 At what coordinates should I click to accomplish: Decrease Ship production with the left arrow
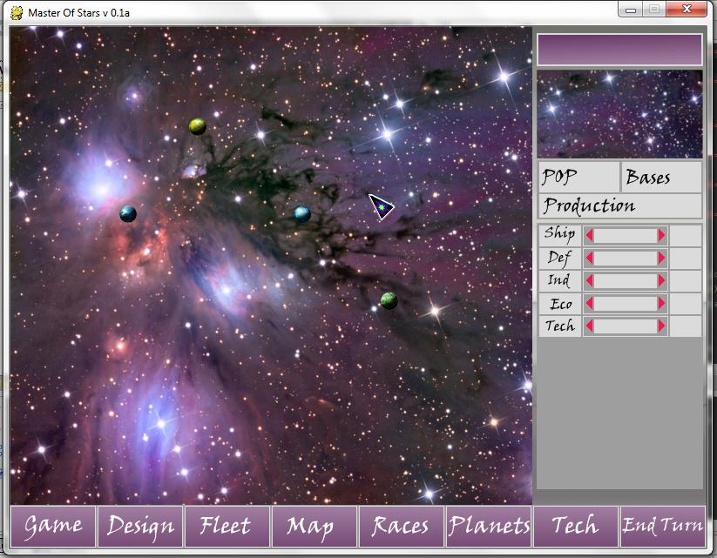click(590, 235)
